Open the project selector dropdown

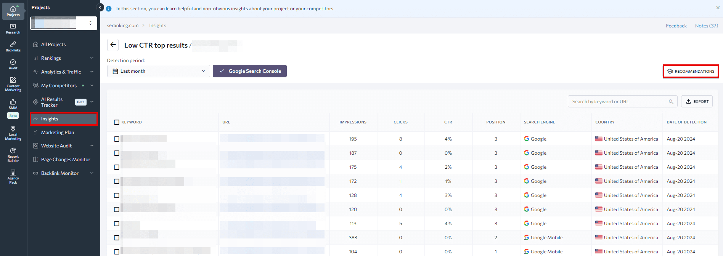pyautogui.click(x=64, y=23)
